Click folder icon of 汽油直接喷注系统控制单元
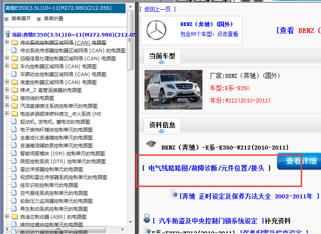This screenshot has height=234, width=321. pyautogui.click(x=14, y=106)
